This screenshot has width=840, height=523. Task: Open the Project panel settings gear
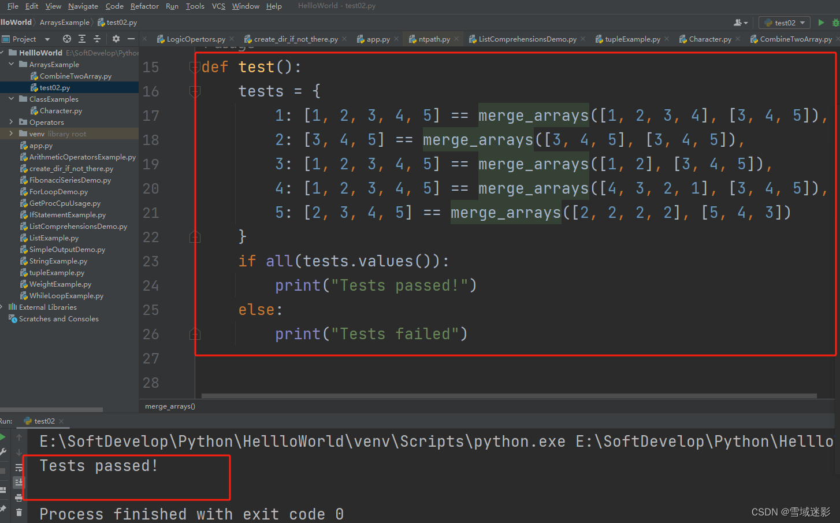pos(116,39)
